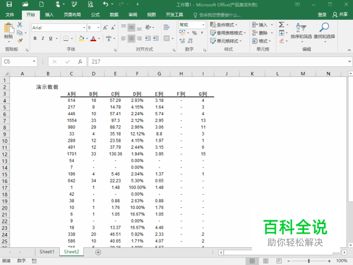
Task: Click the zoom slider handle
Action: [x=309, y=261]
